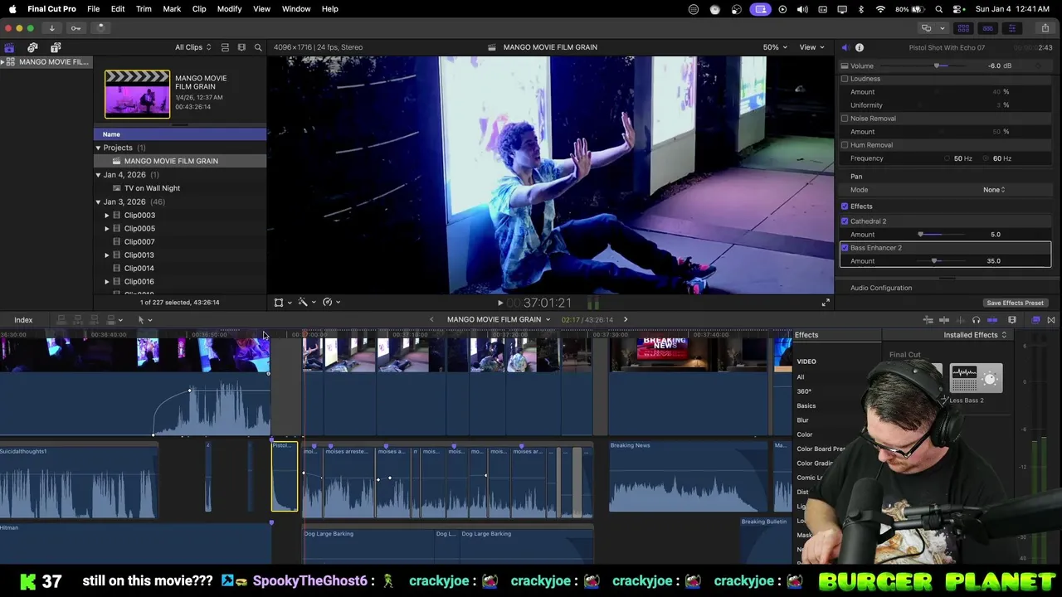Click the Import Media arrow button
The width and height of the screenshot is (1062, 597).
click(x=51, y=28)
